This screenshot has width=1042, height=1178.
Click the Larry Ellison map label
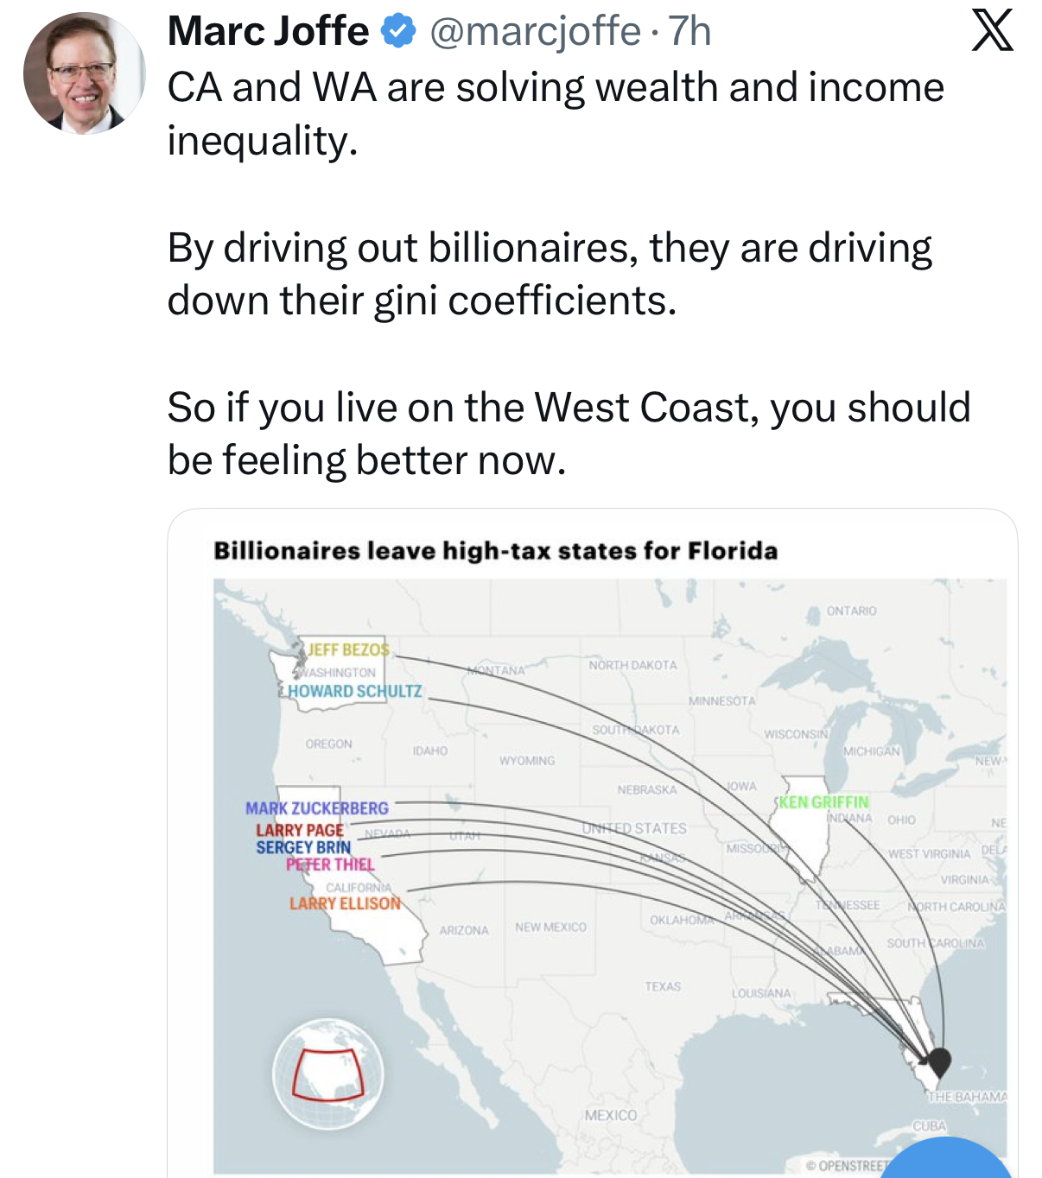tap(345, 903)
